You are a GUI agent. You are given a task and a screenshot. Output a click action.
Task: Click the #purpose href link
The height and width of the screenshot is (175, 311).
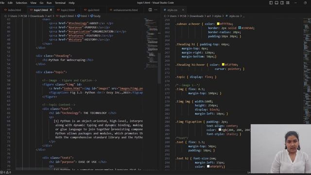coord(76,27)
